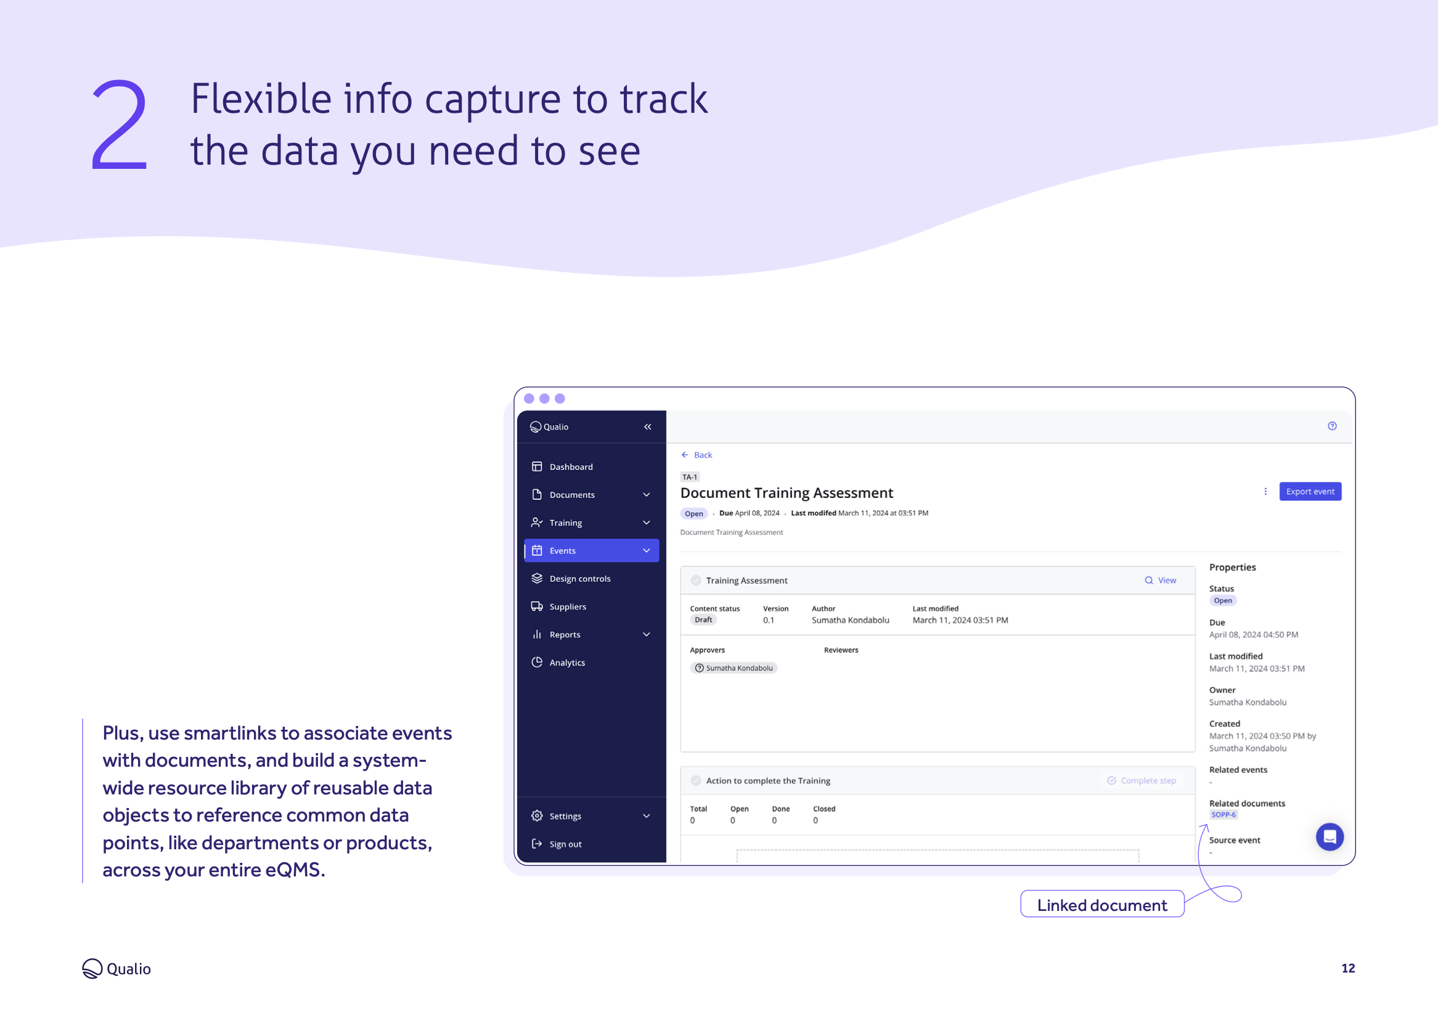
Task: Select Sign out in the sidebar
Action: (592, 844)
